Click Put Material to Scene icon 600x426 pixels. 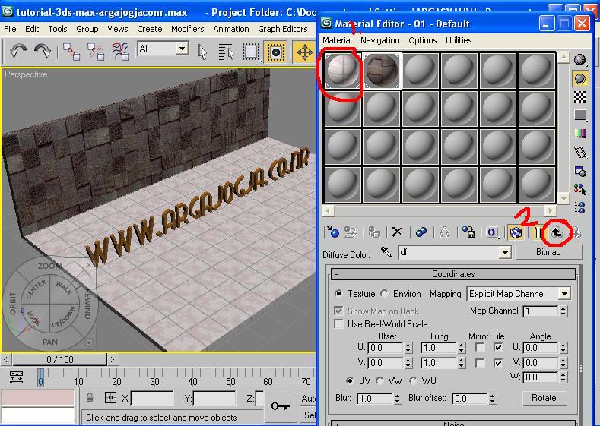click(x=350, y=232)
